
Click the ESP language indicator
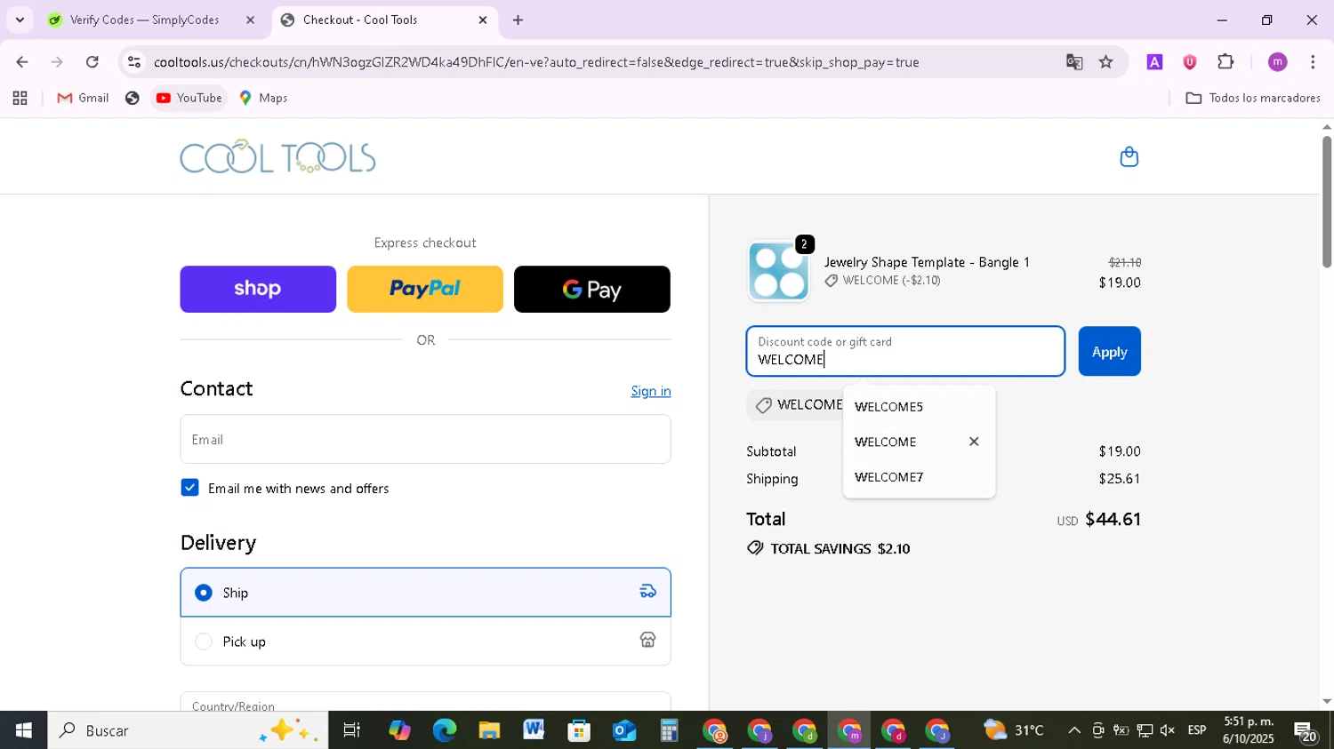(x=1197, y=730)
